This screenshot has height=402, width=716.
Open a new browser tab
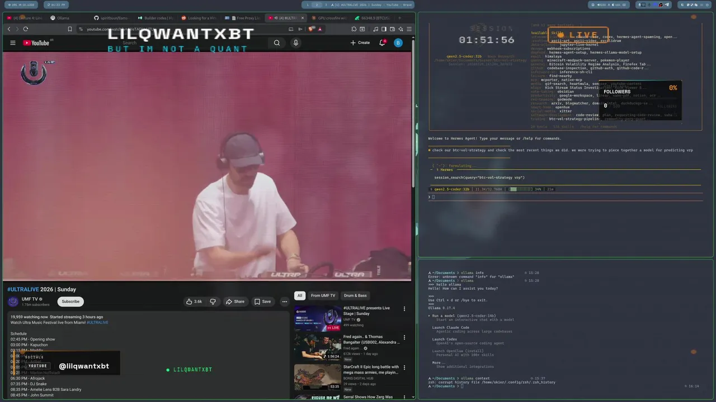[399, 18]
